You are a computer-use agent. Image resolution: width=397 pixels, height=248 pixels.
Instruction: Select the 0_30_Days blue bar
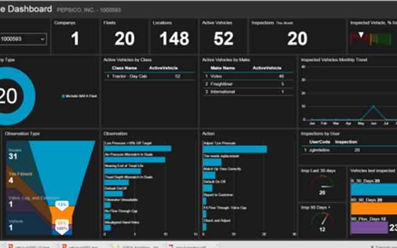374,189
